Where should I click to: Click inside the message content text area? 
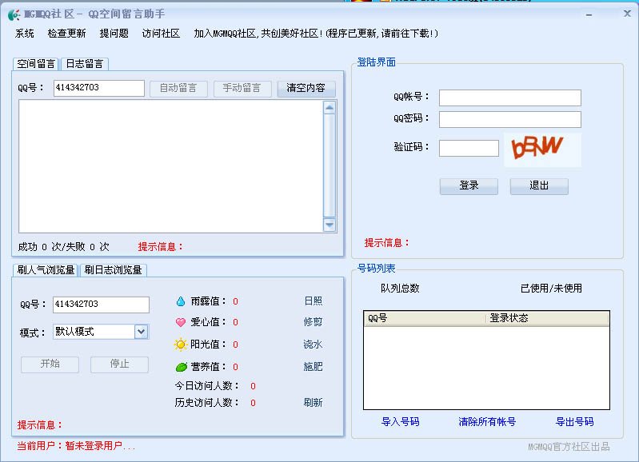coord(171,166)
